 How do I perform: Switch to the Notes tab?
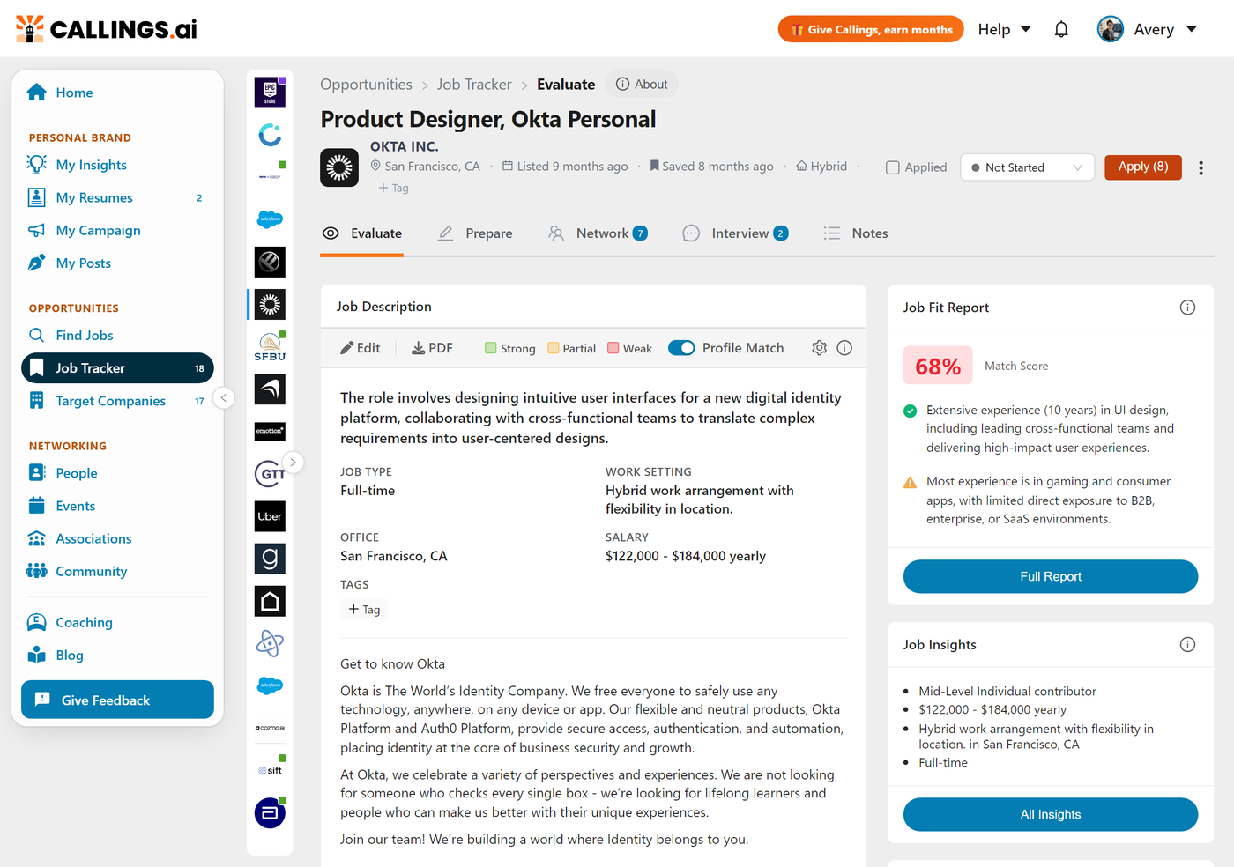click(856, 233)
